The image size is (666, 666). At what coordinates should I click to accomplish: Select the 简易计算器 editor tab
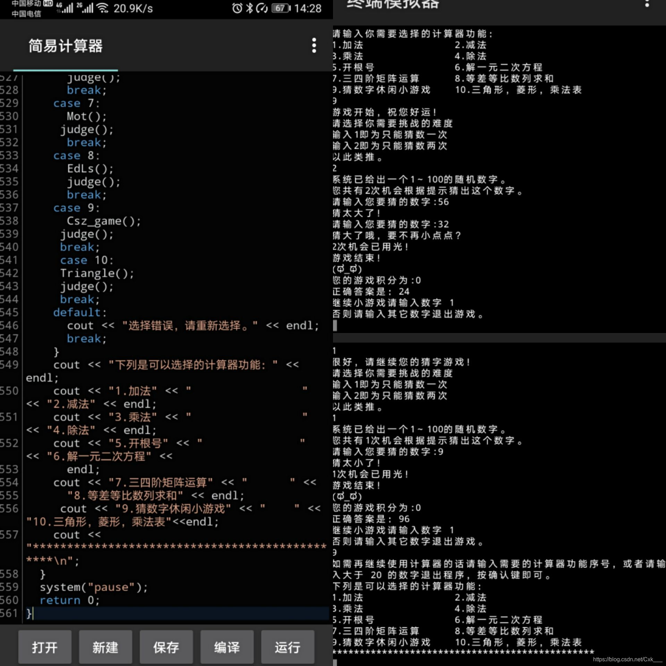(x=66, y=45)
